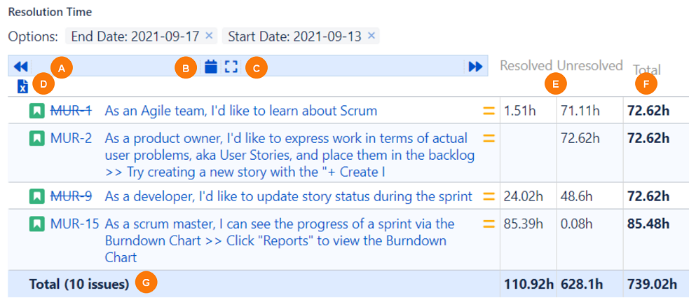Click the story bookmark icon for MUR-1
Viewport: 689px width, 300px height.
(x=36, y=111)
